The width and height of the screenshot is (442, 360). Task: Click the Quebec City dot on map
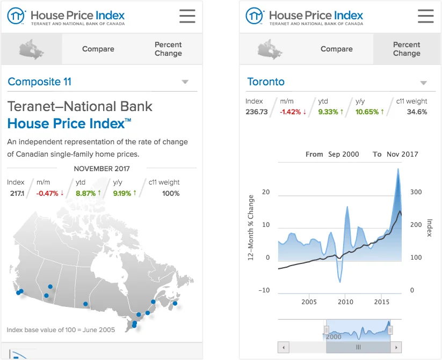point(153,303)
